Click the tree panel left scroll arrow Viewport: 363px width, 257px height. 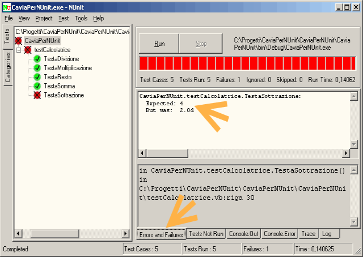coord(18,233)
